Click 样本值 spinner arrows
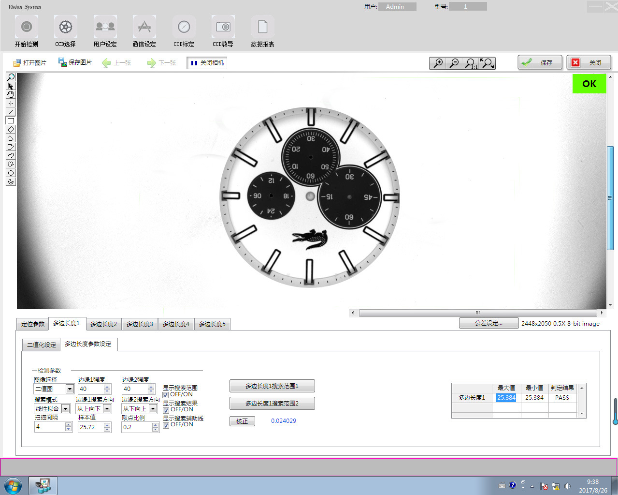 pyautogui.click(x=107, y=427)
